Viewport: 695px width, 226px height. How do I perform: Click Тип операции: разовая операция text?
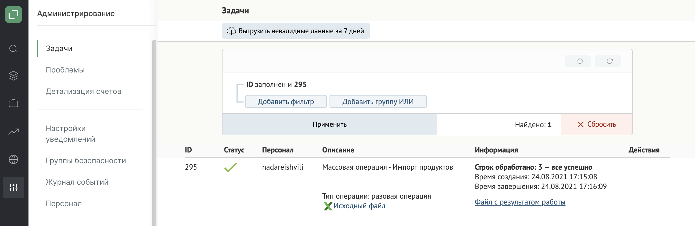pyautogui.click(x=376, y=196)
